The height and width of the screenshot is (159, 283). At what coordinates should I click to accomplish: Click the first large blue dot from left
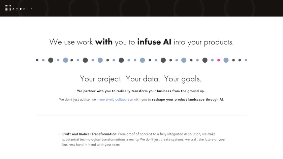[x=65, y=60]
